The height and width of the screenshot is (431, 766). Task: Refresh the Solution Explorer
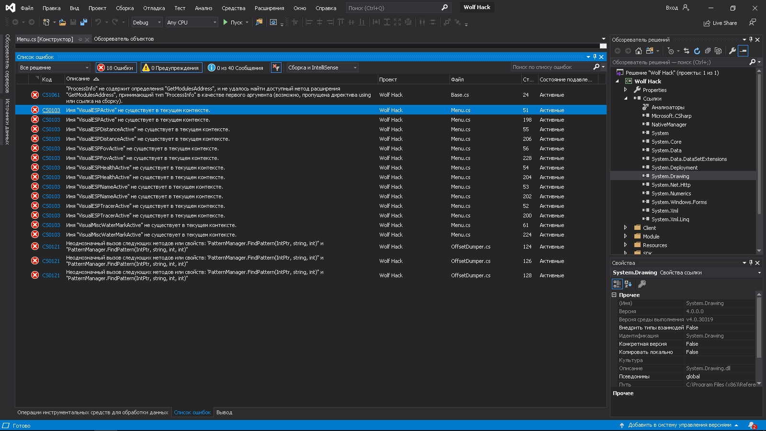click(697, 51)
